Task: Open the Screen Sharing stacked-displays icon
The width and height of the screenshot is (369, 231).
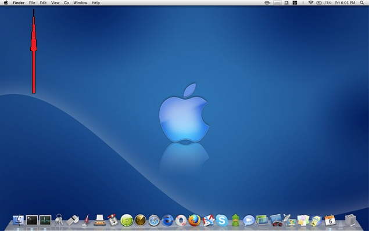Action: (262, 221)
